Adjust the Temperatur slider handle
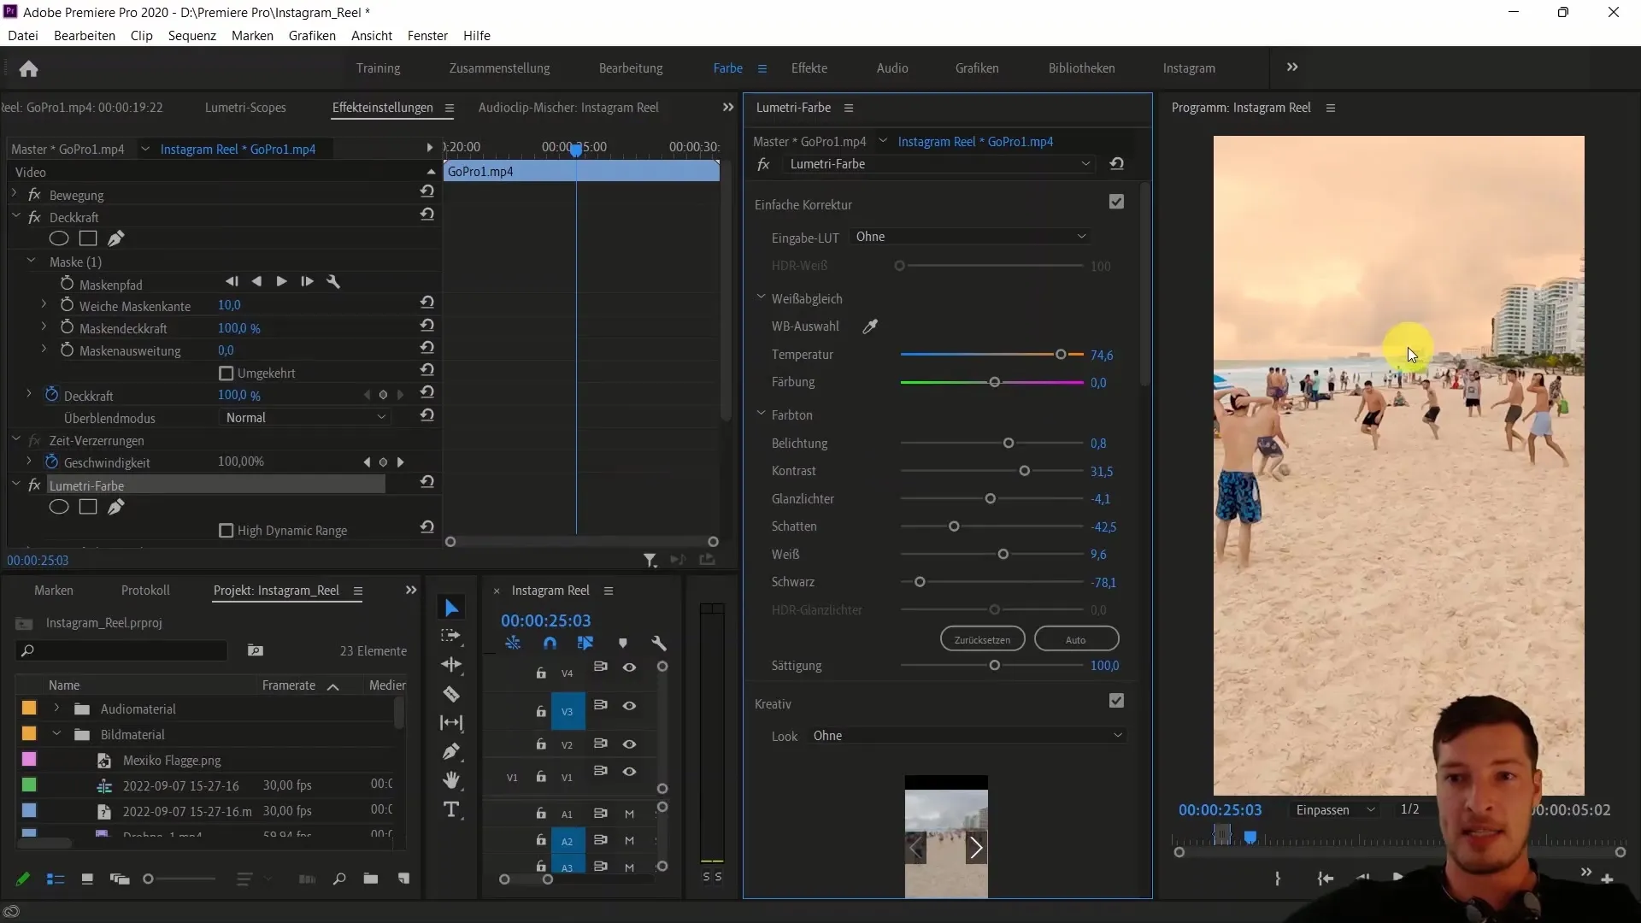This screenshot has height=923, width=1641. pos(1061,355)
